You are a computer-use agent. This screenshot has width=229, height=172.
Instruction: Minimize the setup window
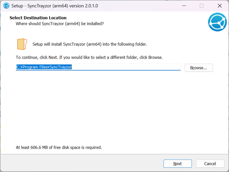point(184,5)
